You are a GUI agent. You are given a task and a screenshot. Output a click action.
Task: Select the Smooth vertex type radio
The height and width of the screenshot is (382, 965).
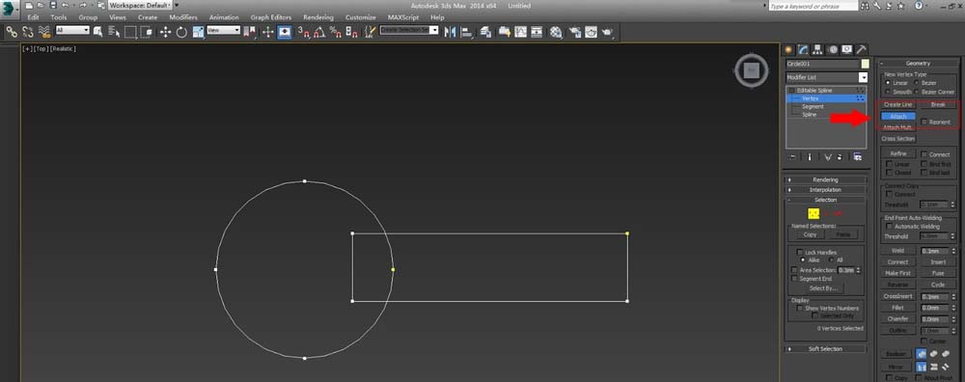coord(888,92)
